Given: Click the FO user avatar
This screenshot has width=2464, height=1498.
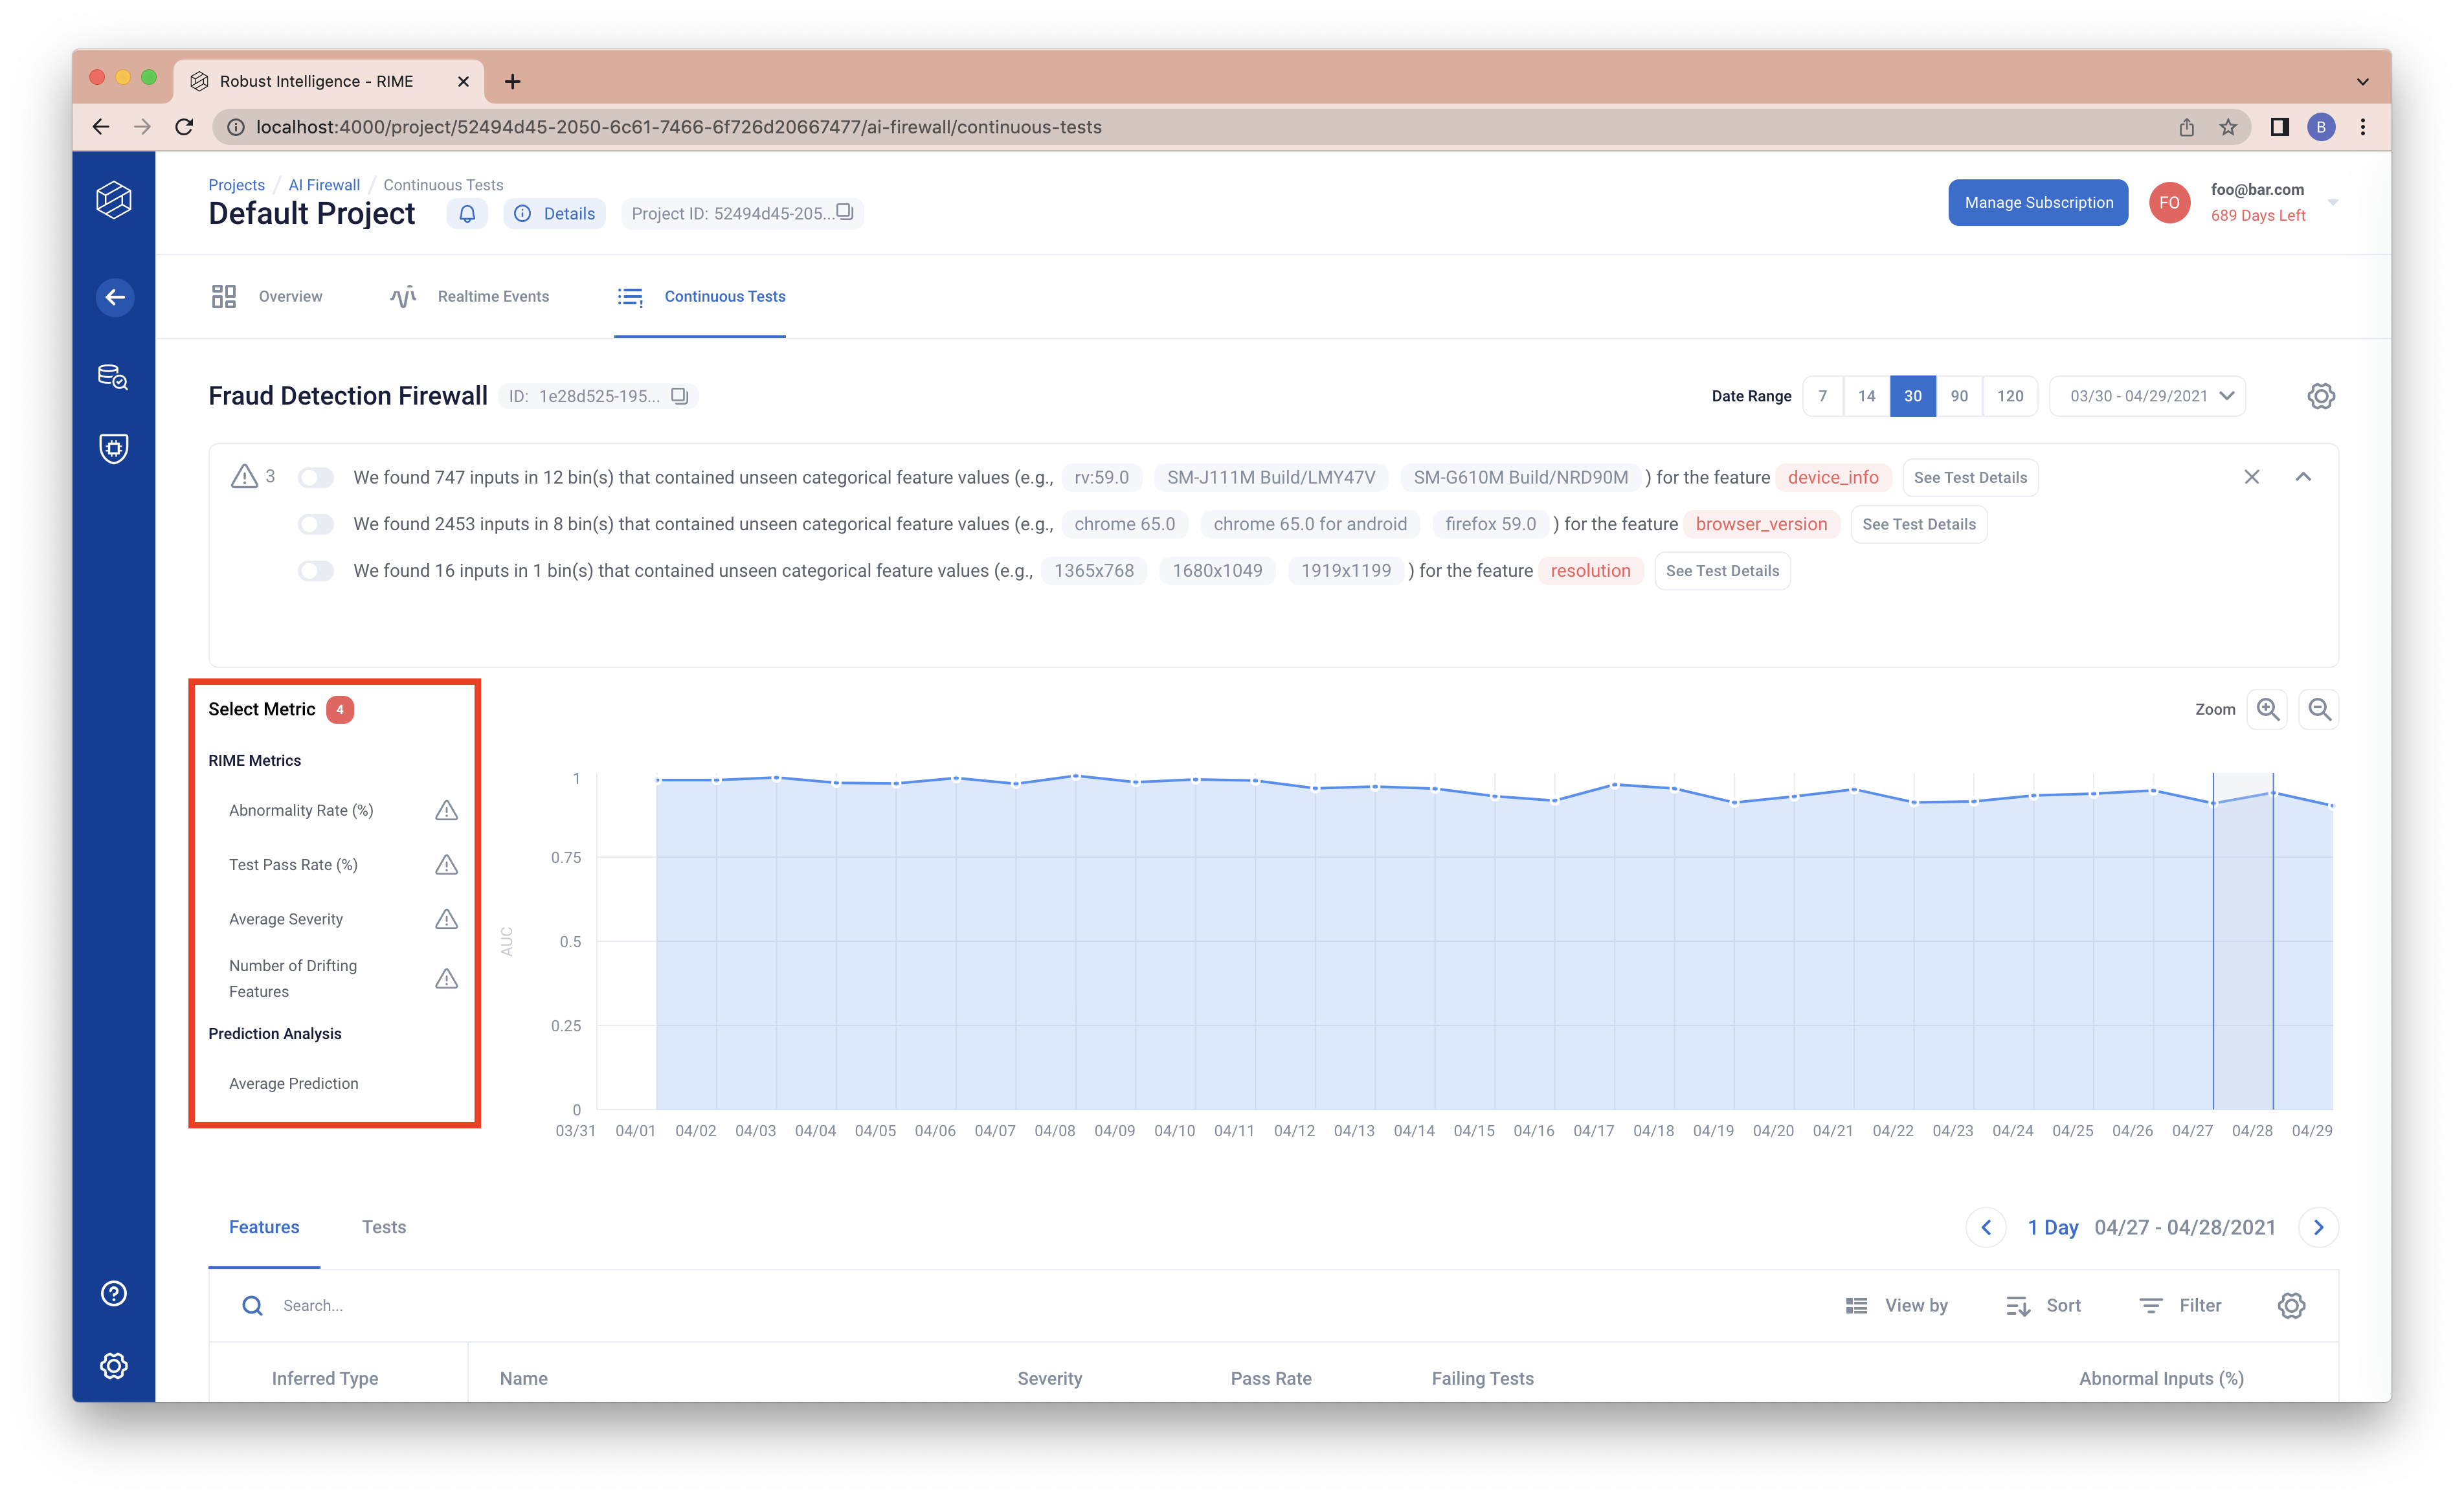Looking at the screenshot, I should 2169,202.
